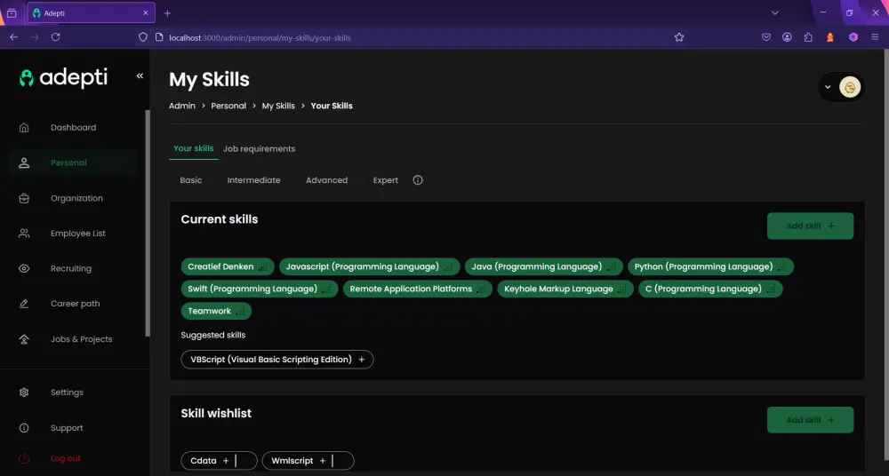
Task: Select the Advanced level label
Action: (x=326, y=180)
